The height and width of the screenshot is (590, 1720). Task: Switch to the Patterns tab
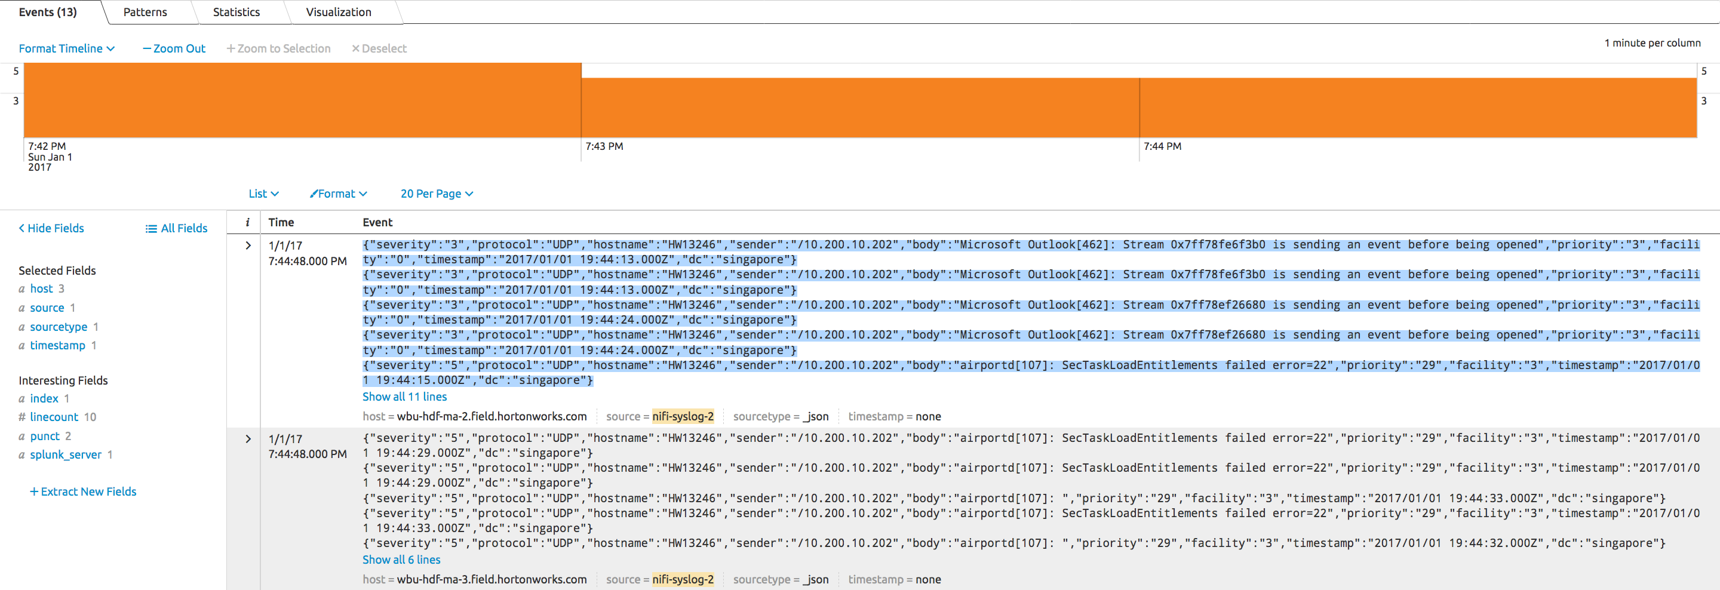(x=144, y=12)
